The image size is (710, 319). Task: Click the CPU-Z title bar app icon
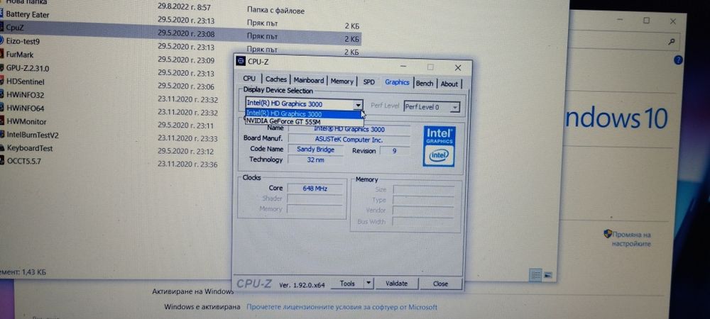tap(241, 61)
